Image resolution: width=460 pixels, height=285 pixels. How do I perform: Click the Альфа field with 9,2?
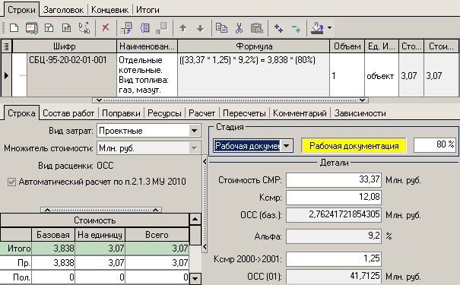coord(334,236)
